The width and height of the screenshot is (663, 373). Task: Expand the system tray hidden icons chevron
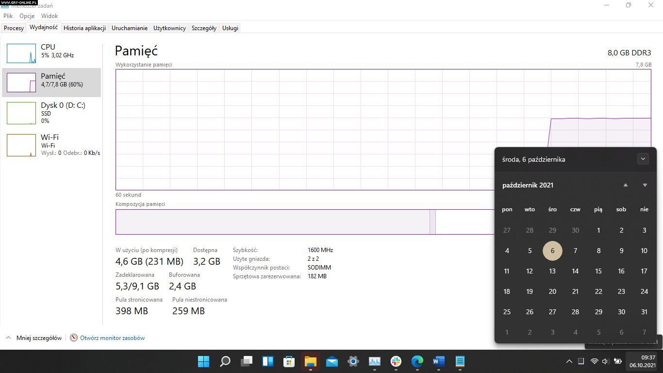coord(569,361)
